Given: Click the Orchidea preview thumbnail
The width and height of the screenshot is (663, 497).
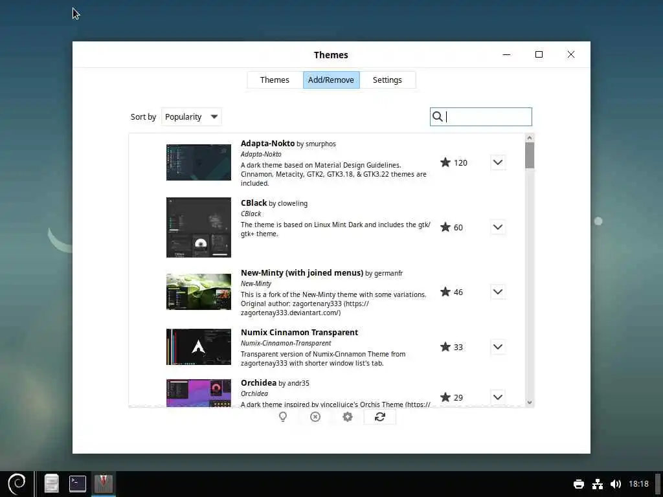Looking at the screenshot, I should click(198, 393).
